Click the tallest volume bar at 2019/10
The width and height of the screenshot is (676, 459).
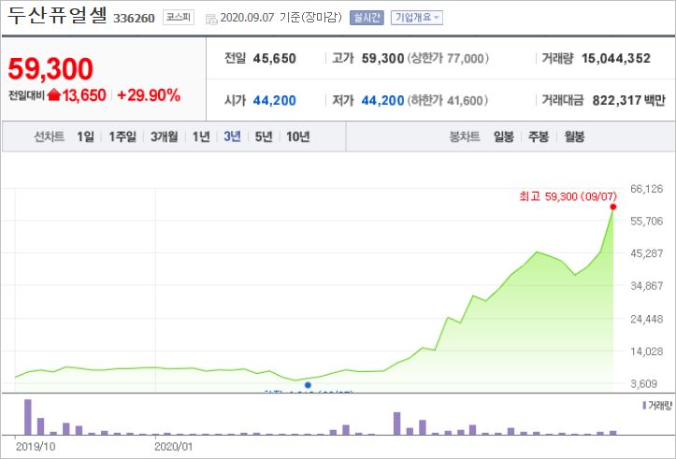pyautogui.click(x=28, y=417)
